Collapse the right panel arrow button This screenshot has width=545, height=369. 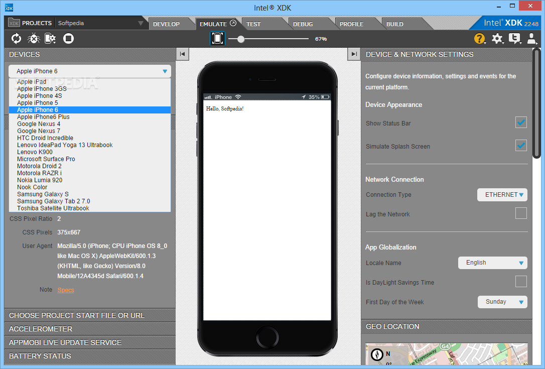[x=354, y=54]
